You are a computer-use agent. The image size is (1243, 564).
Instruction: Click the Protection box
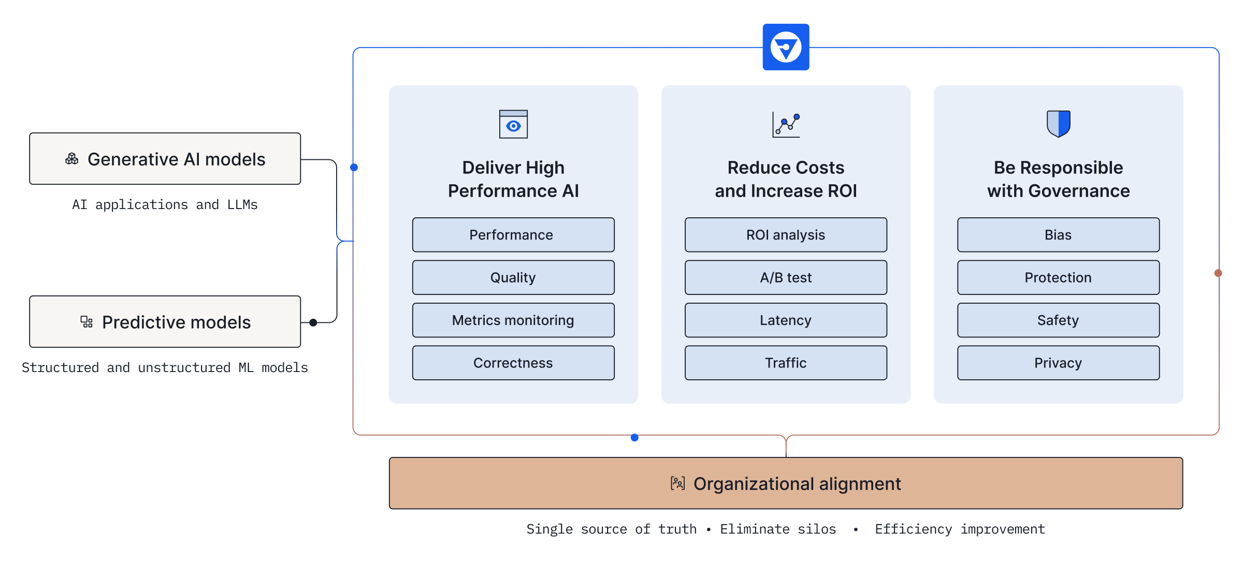click(x=1059, y=277)
